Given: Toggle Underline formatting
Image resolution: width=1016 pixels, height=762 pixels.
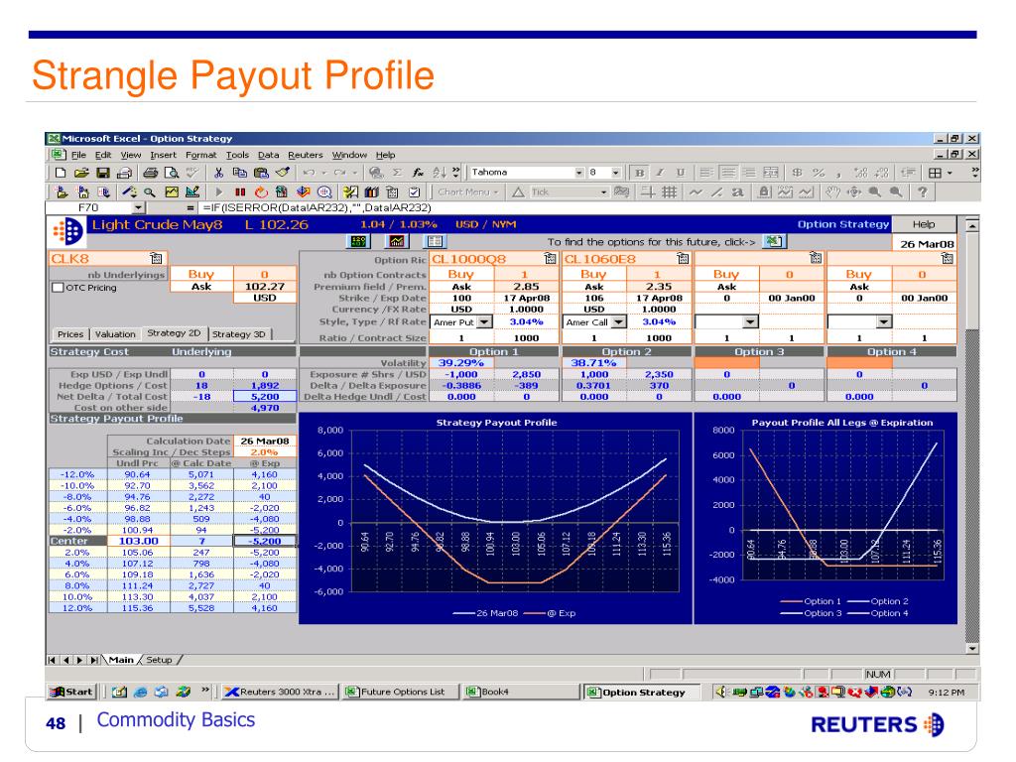Looking at the screenshot, I should 681,173.
